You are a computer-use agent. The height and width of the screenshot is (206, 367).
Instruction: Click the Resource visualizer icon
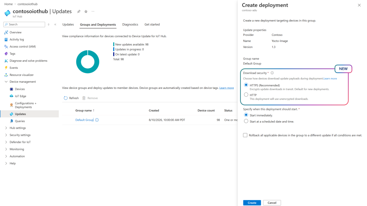(6, 75)
